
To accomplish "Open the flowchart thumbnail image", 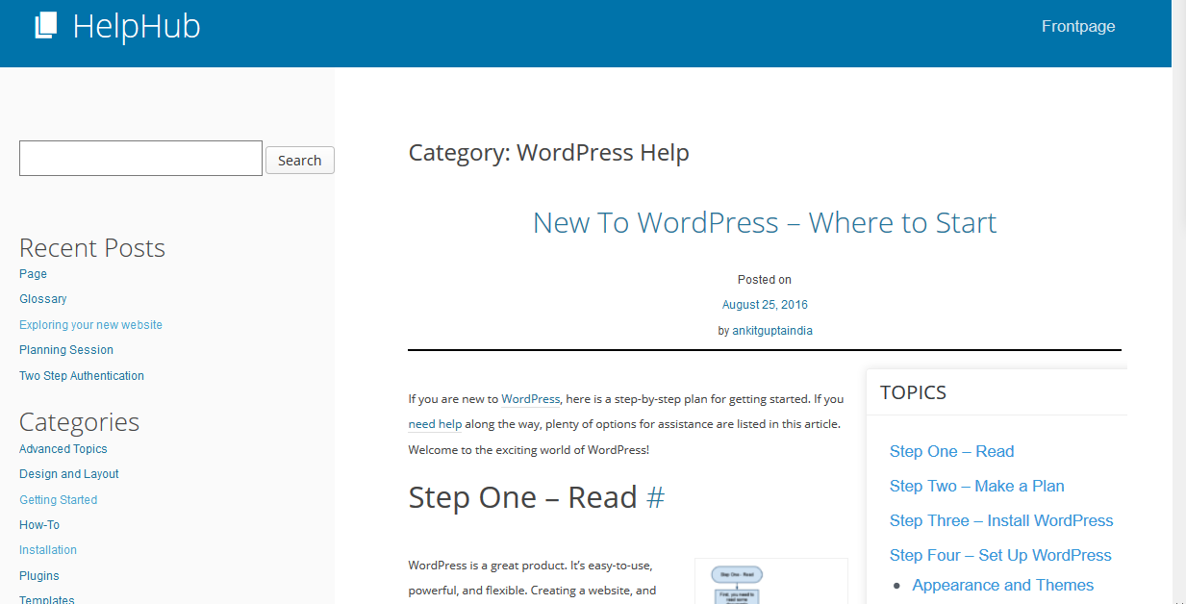I will click(770, 581).
